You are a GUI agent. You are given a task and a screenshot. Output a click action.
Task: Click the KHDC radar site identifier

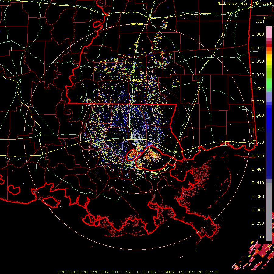170,272
